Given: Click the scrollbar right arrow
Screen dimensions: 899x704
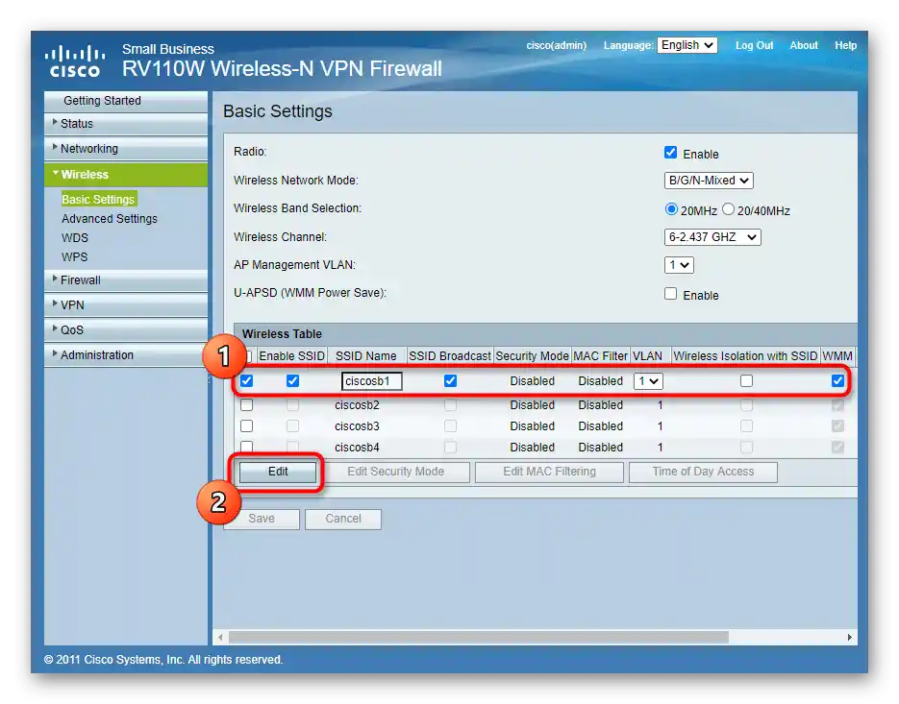Looking at the screenshot, I should (850, 637).
